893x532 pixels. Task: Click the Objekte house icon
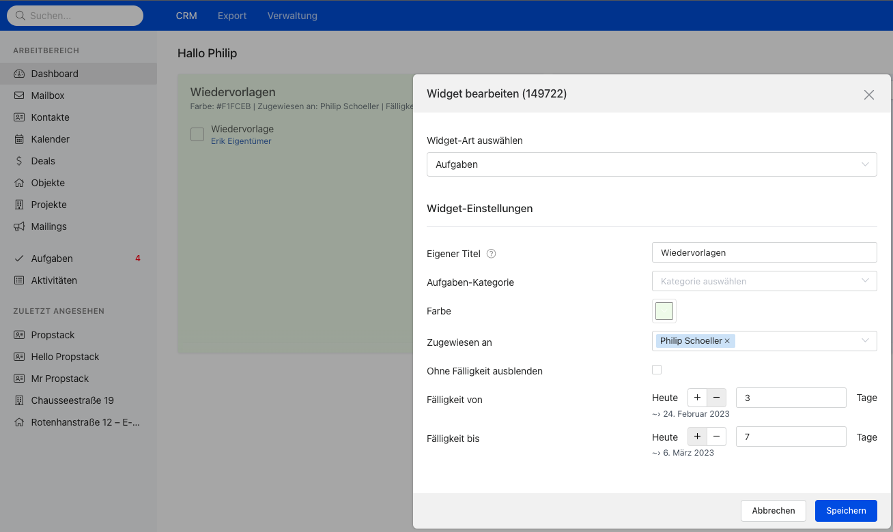tap(19, 183)
